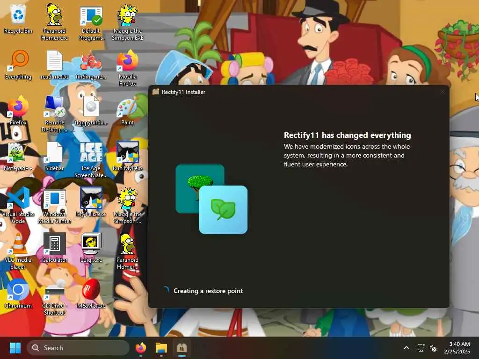Open the Recycle Bin desktop icon
This screenshot has width=479, height=359.
click(18, 19)
